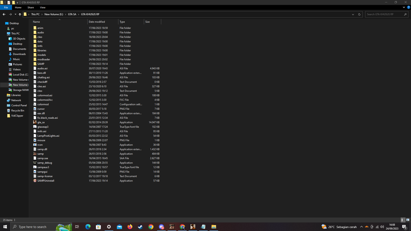This screenshot has height=231, width=411.
Task: Open Firefox from the taskbar
Action: (130, 227)
